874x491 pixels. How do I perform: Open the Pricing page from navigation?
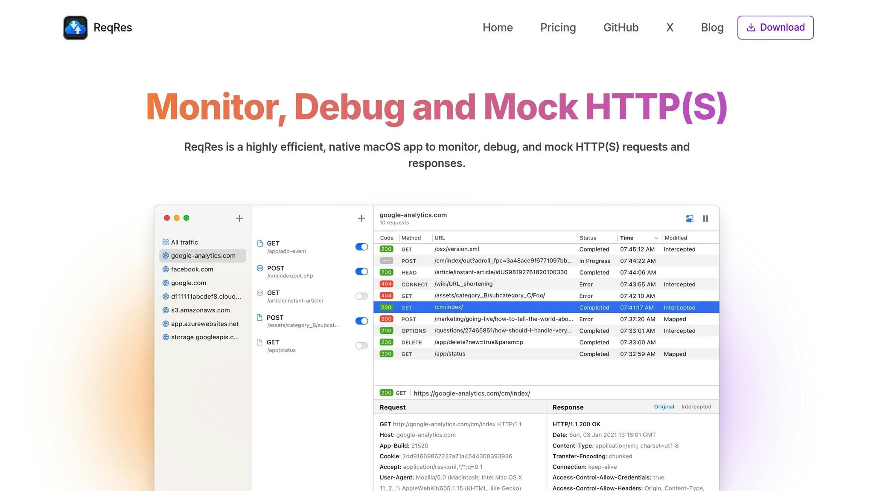pyautogui.click(x=558, y=28)
